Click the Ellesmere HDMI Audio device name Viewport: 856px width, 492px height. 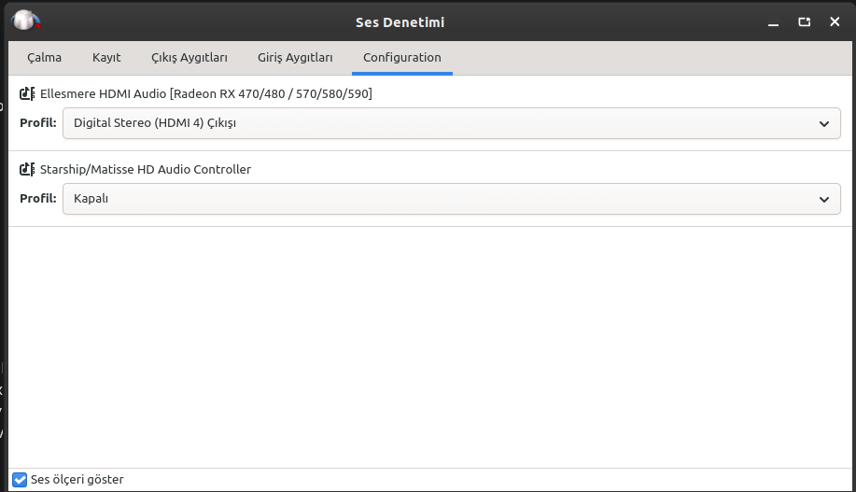click(x=206, y=93)
